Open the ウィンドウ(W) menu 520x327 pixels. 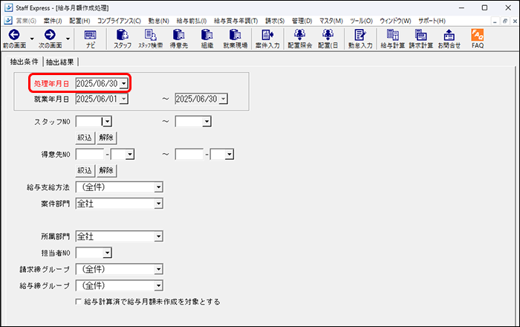point(395,21)
